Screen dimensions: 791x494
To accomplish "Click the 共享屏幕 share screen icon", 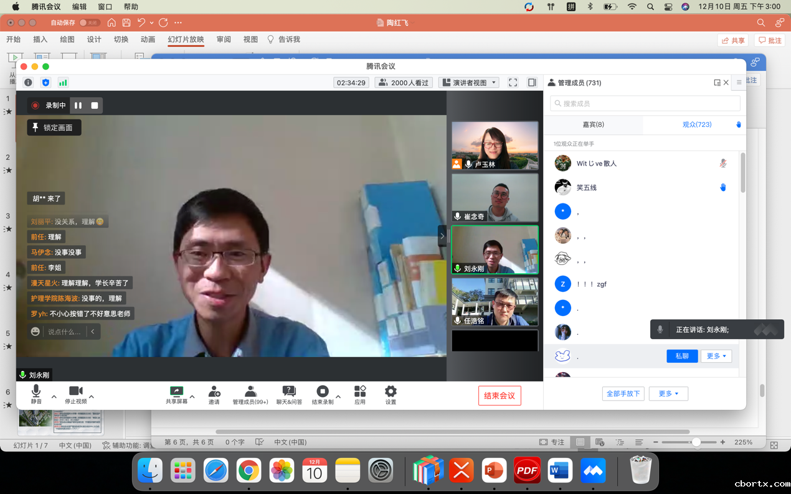I will (176, 391).
